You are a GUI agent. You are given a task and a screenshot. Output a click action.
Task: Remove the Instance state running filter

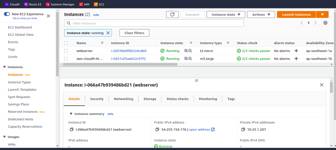point(108,33)
